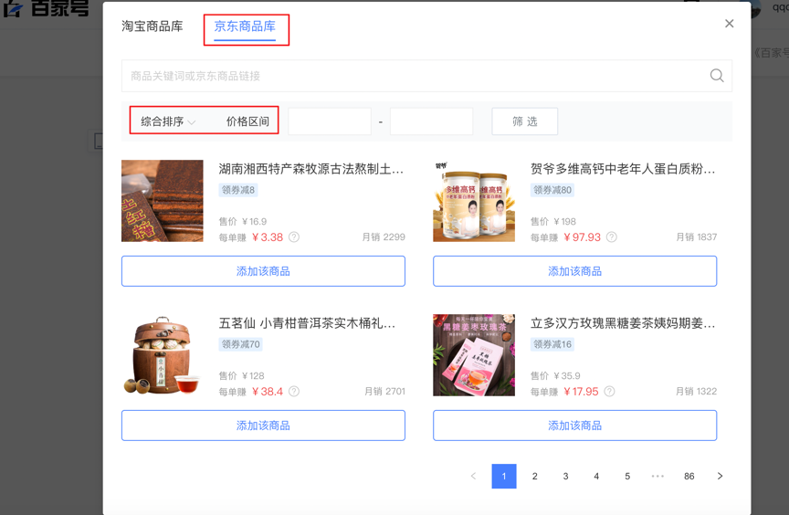Add the 土红糖 product
Viewport: 789px width, 515px height.
pos(263,271)
